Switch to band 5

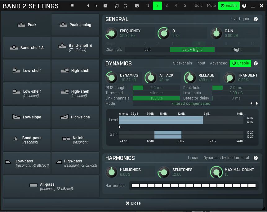pos(185,6)
